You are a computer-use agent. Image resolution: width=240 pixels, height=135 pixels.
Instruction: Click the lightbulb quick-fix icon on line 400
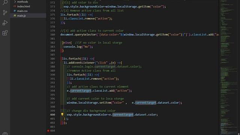62,114
